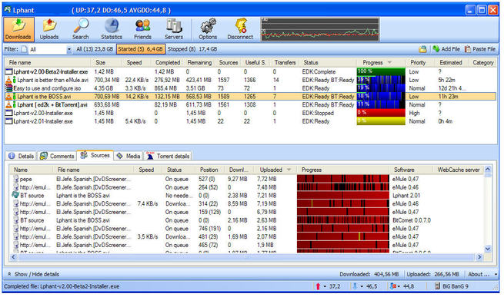The height and width of the screenshot is (297, 504).
Task: Click the Paste File button
Action: pyautogui.click(x=480, y=49)
